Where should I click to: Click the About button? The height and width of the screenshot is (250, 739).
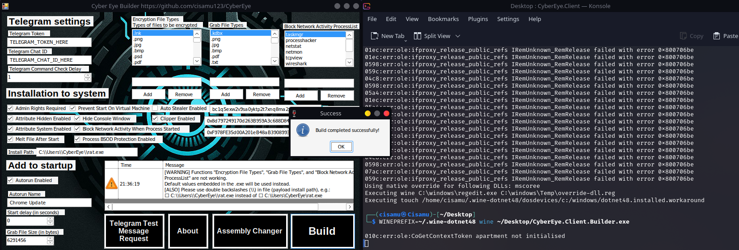[188, 231]
